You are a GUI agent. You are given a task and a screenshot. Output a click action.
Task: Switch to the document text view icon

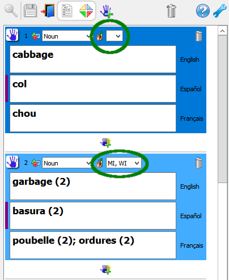pyautogui.click(x=67, y=11)
